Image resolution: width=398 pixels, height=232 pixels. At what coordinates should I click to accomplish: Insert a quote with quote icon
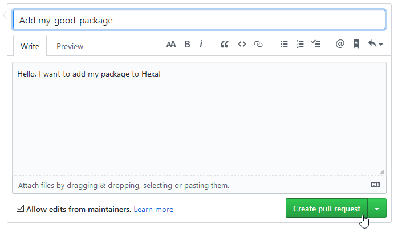click(225, 44)
